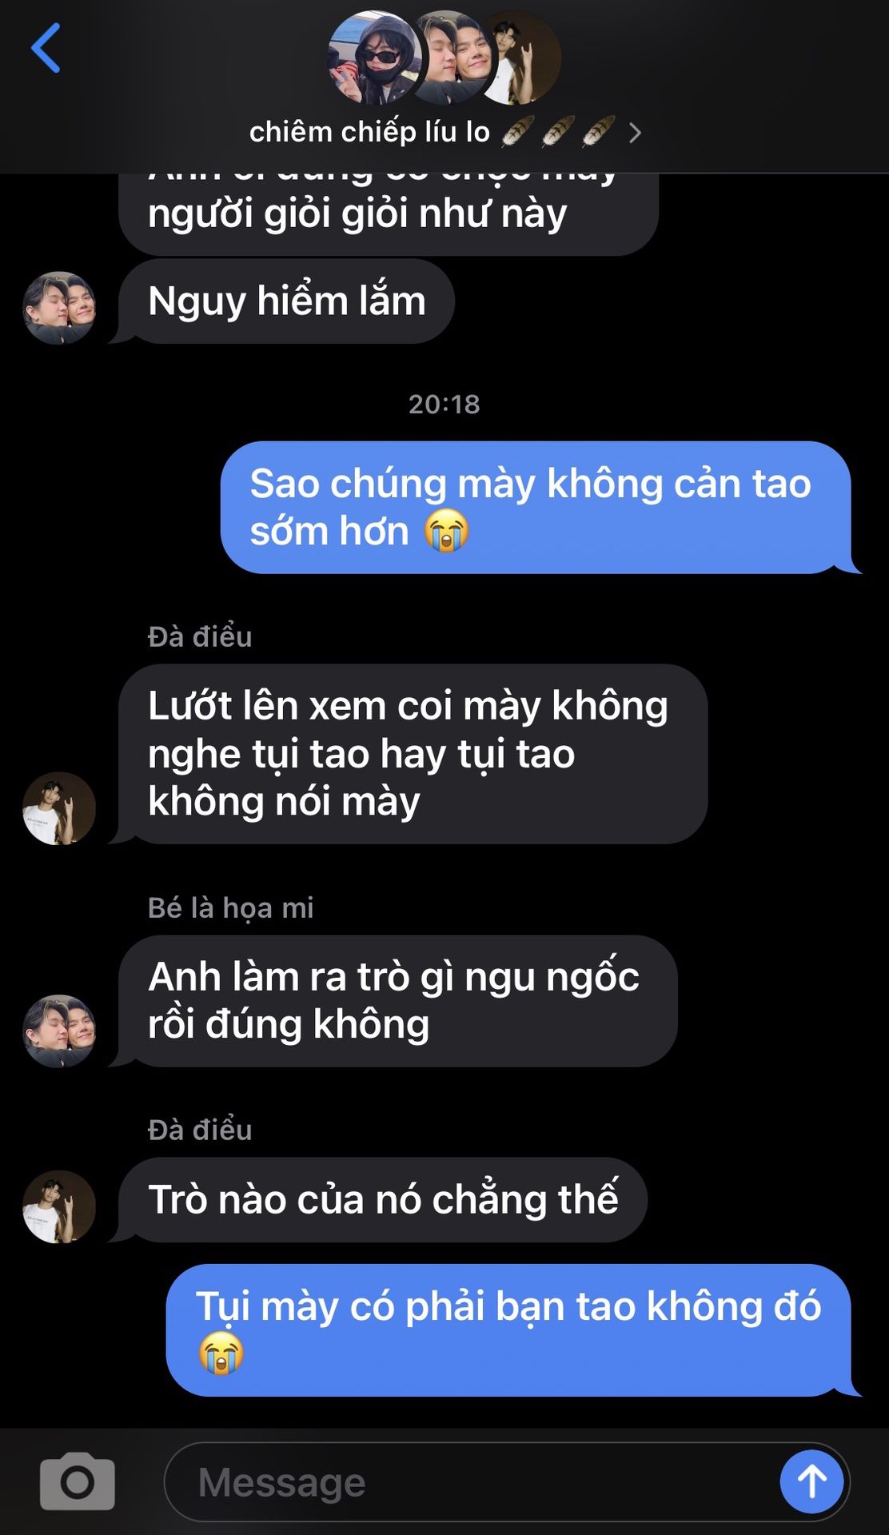
Task: Select bubble 'Trò nào của nó chẳng thế'
Action: [x=383, y=1199]
